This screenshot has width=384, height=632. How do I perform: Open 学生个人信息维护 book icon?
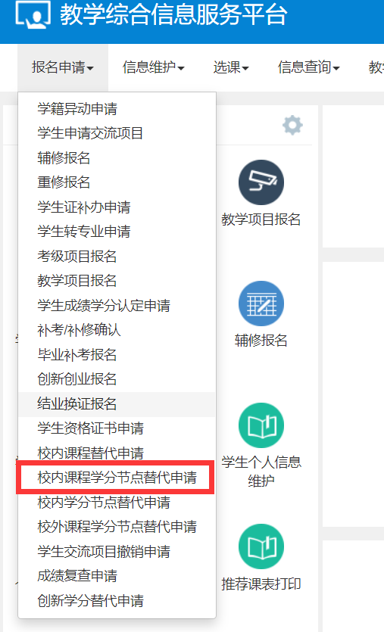coord(261,425)
